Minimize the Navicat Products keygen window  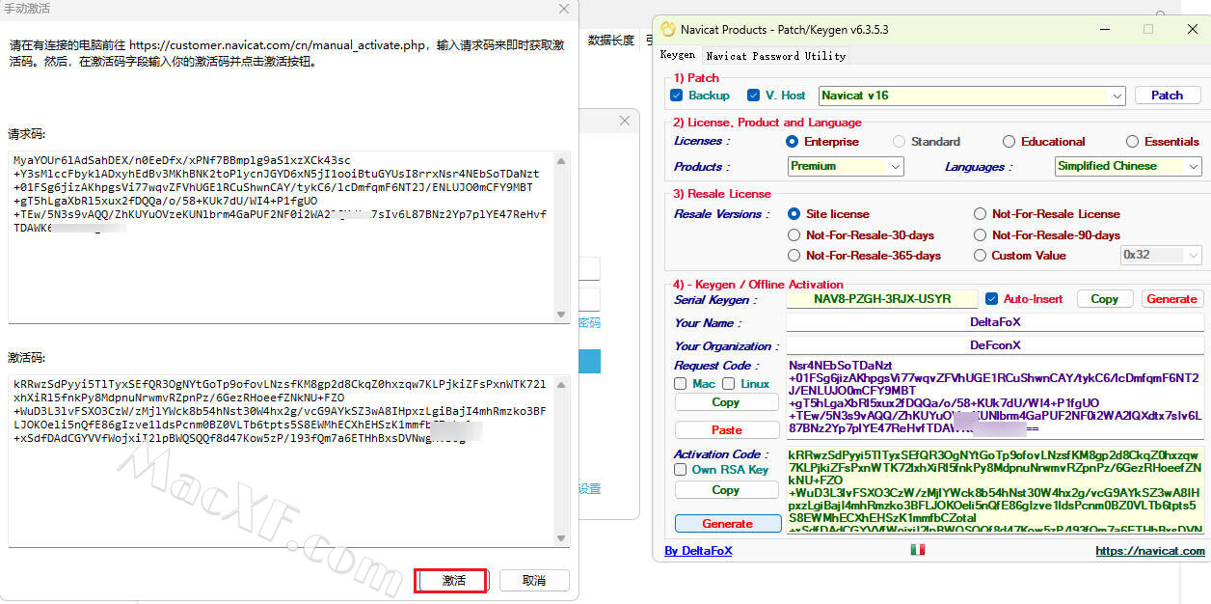1104,29
